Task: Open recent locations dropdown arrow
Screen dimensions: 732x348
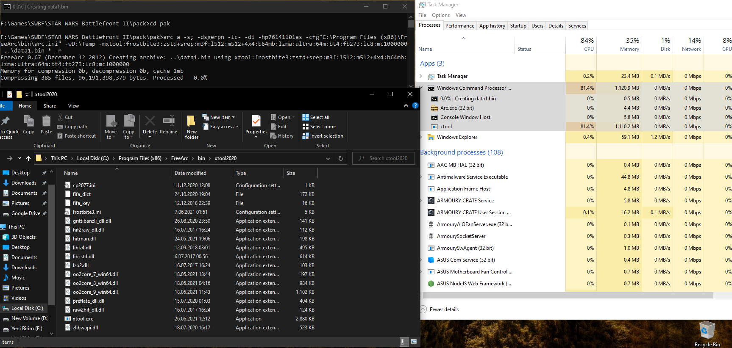Action: point(19,158)
